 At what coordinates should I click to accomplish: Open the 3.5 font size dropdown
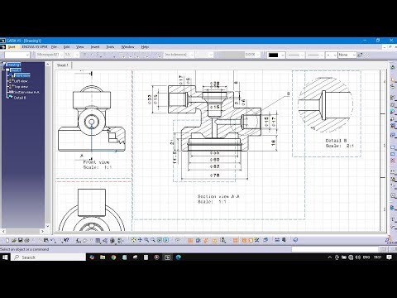77,55
